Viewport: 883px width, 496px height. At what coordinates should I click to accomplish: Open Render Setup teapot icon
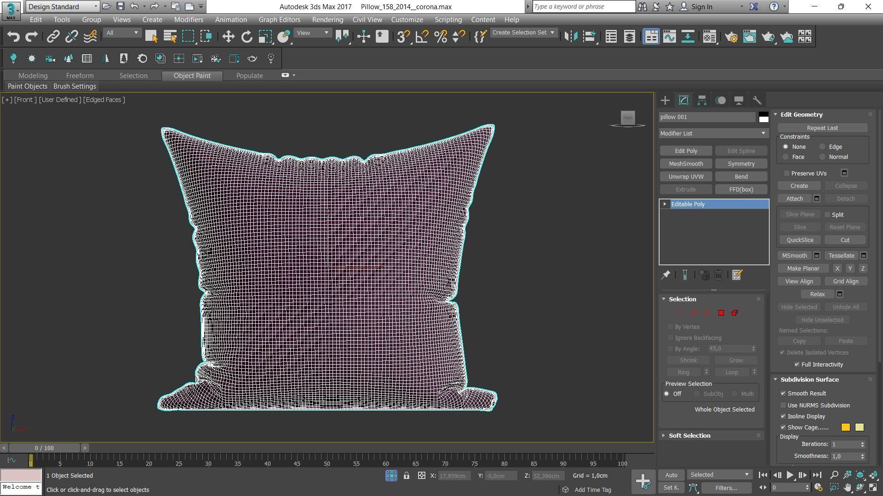click(x=731, y=37)
